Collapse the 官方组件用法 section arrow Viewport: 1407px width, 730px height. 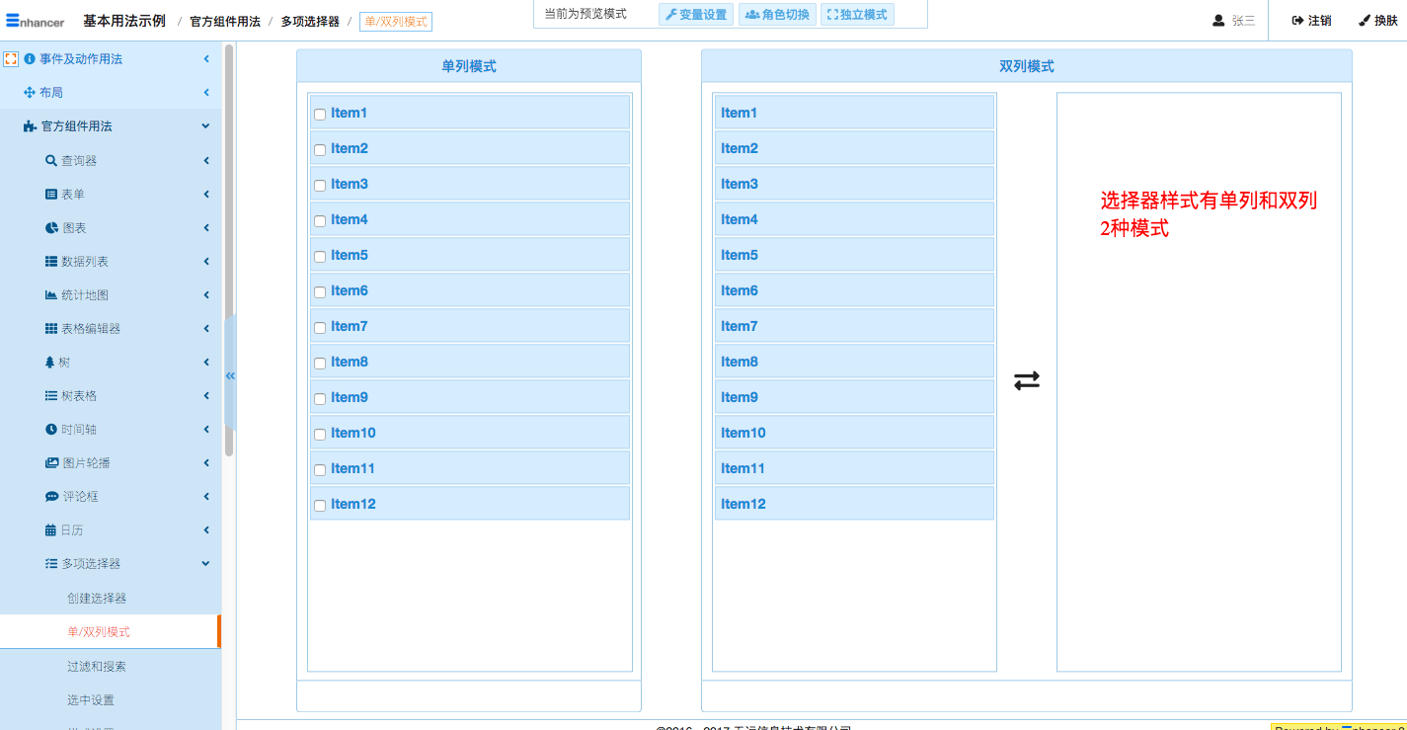pos(206,126)
